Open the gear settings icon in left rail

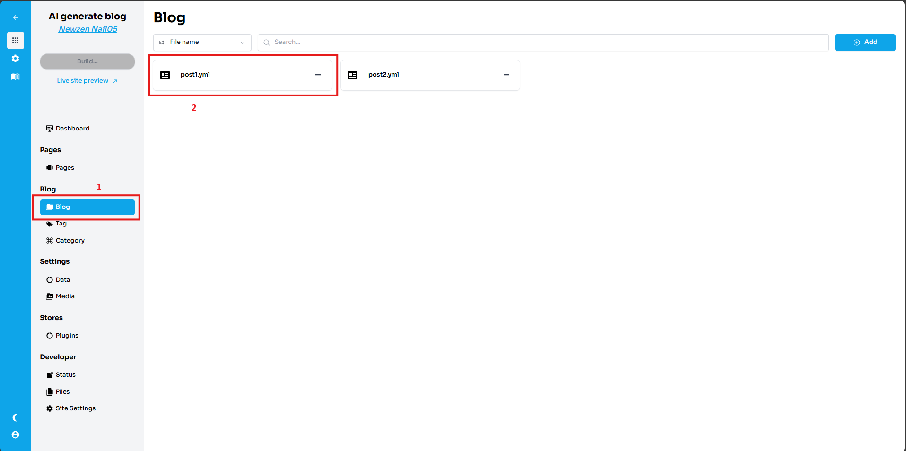coord(16,59)
